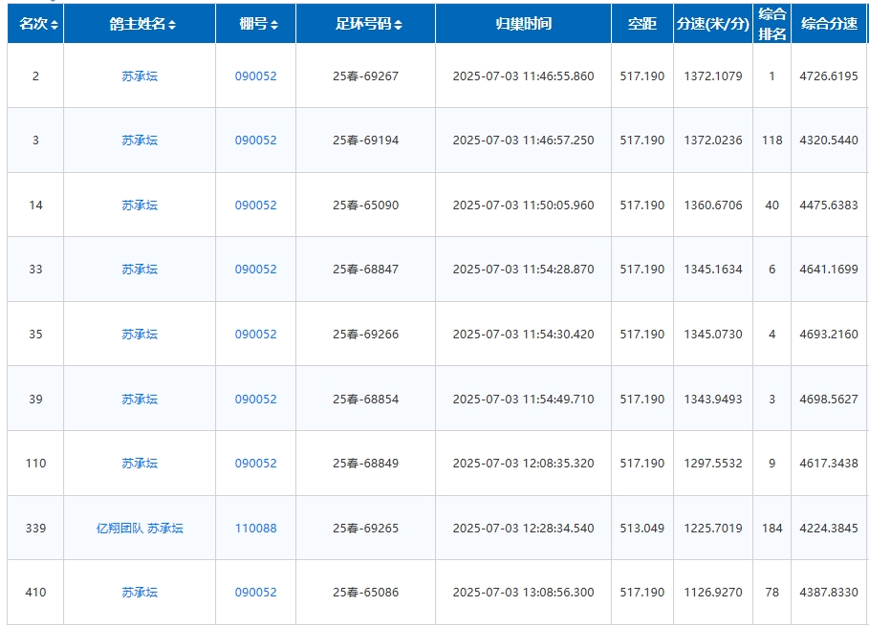This screenshot has width=869, height=627.
Task: Select the 综合分速 column header
Action: 829,24
